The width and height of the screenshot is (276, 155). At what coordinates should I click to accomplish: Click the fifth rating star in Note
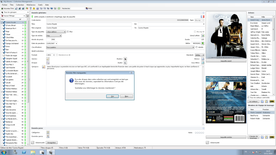pos(203,132)
